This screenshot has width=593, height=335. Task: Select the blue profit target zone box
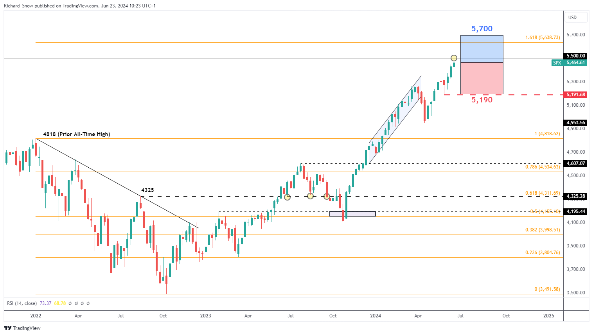[482, 49]
